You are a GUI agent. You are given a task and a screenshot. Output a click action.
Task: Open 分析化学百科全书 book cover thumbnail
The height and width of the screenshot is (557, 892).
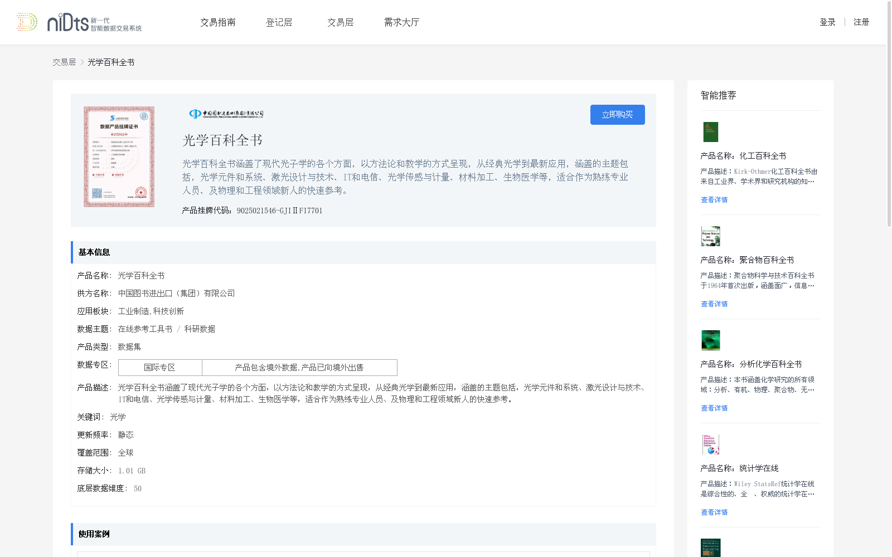tap(711, 340)
